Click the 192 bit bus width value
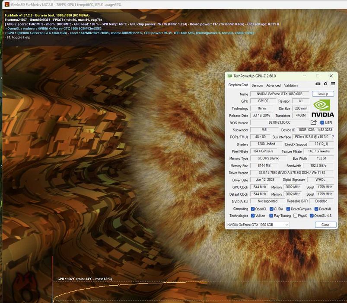Viewport: 347px width, 303px height. 322,158
